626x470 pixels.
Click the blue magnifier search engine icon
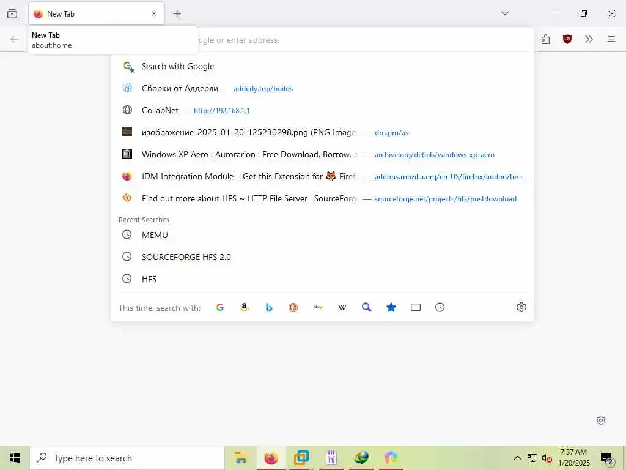click(x=367, y=307)
